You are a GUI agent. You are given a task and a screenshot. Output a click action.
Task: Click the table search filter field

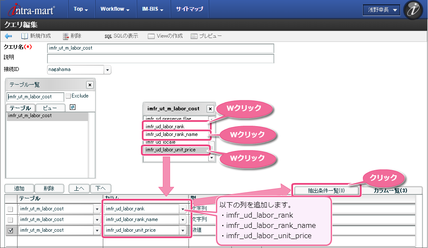[35, 97]
